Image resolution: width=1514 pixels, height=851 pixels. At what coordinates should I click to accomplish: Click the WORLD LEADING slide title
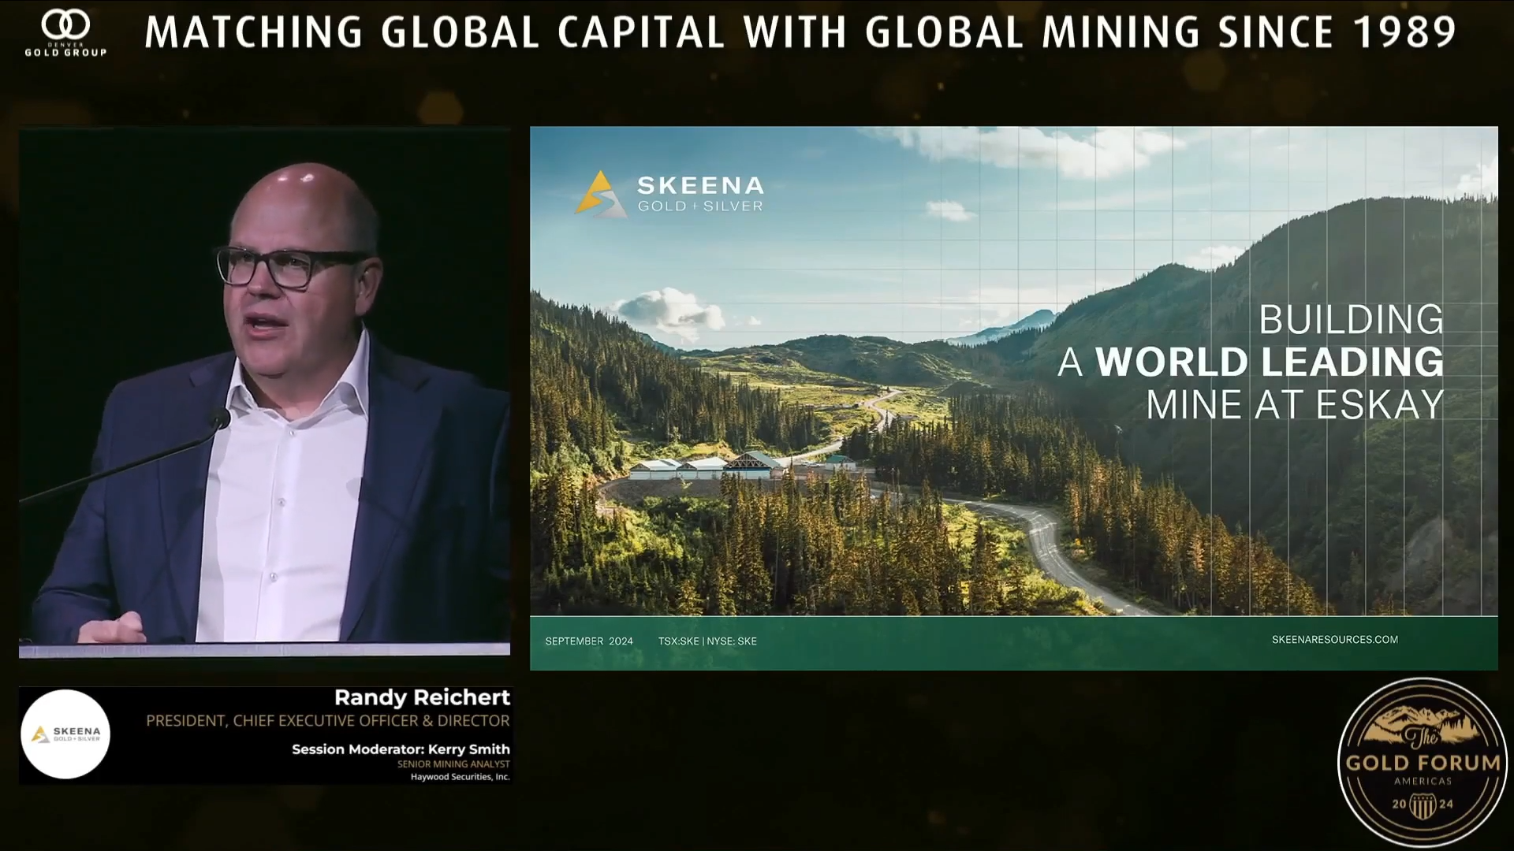(1269, 362)
